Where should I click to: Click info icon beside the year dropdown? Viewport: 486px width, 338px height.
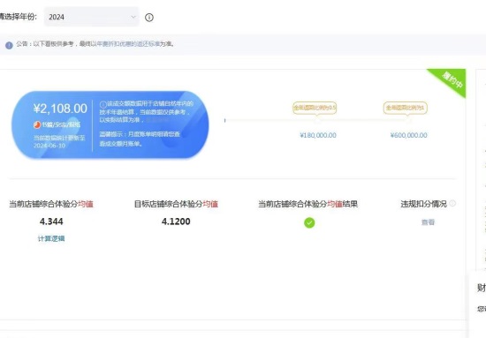[149, 18]
